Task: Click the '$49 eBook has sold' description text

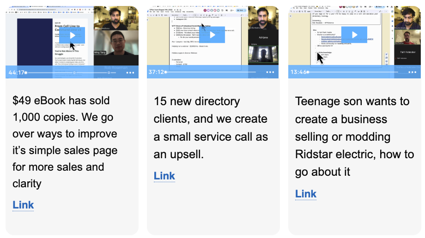Action: tap(61, 101)
